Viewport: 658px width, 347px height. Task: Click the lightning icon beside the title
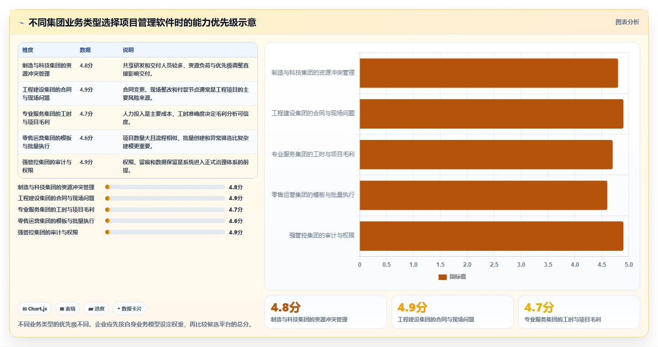[x=21, y=23]
